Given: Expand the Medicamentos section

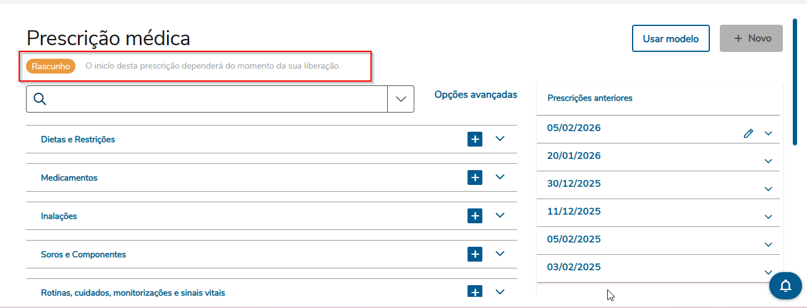Looking at the screenshot, I should 500,177.
